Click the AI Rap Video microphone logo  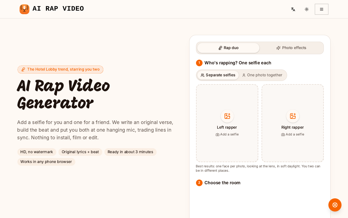(x=24, y=9)
